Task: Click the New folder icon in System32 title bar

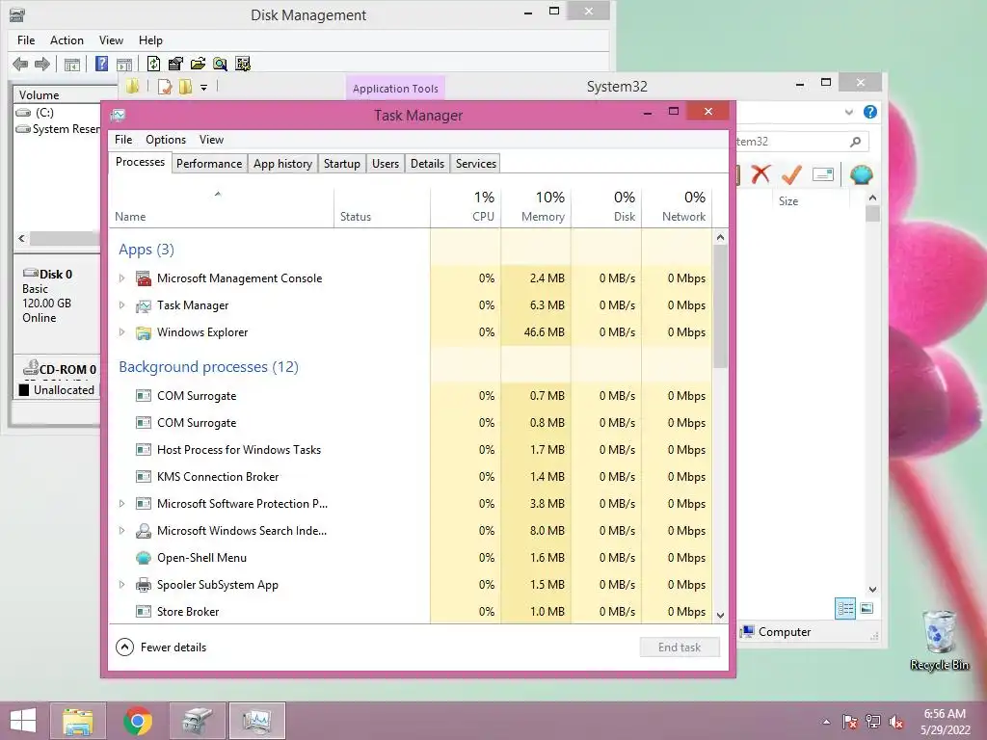Action: [185, 87]
